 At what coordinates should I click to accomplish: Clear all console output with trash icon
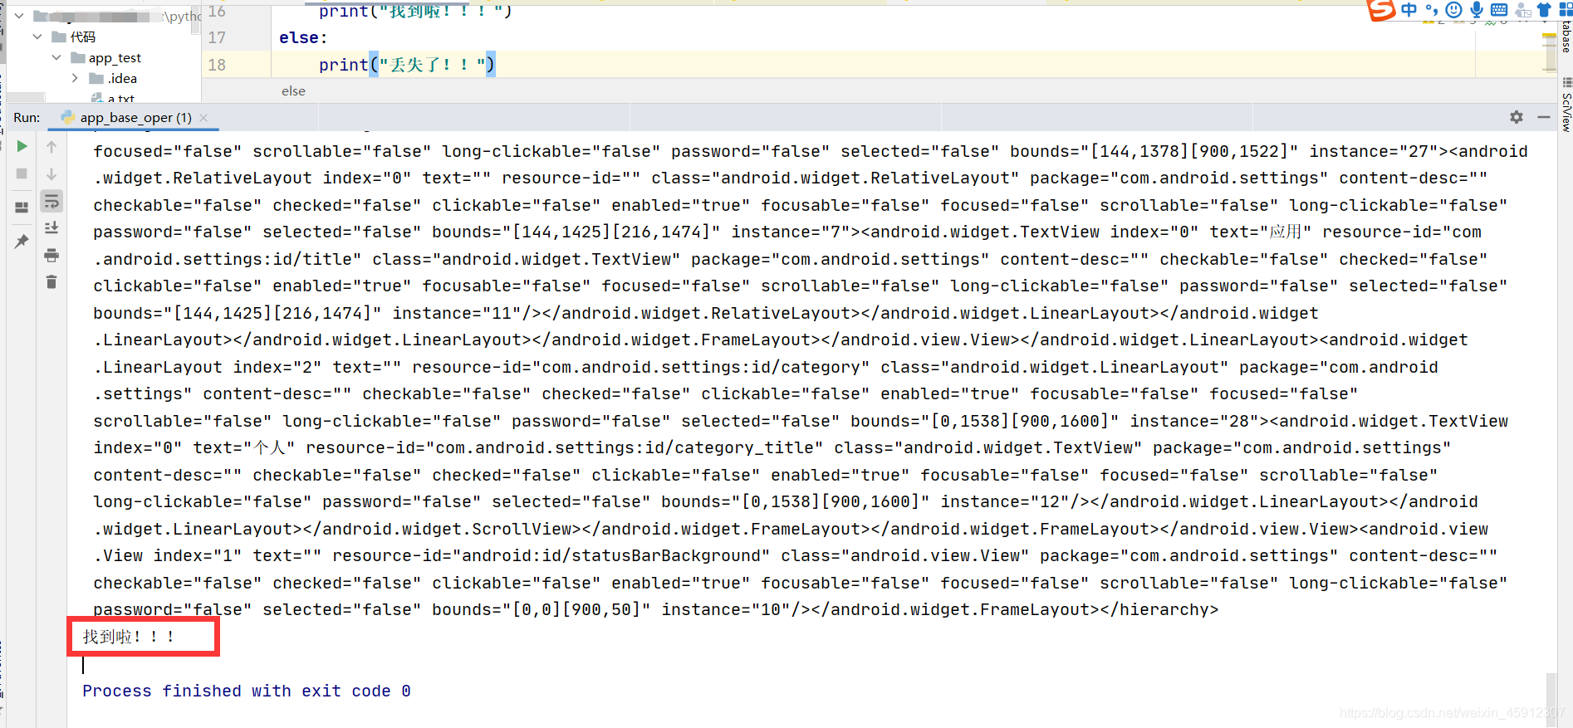[51, 282]
